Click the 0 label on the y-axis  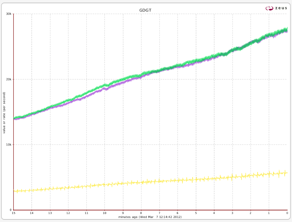coord(11,210)
